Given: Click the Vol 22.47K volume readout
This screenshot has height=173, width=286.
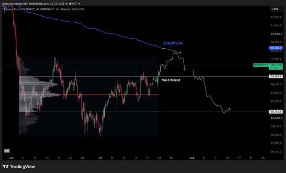Looking at the screenshot, I should (x=78, y=9).
